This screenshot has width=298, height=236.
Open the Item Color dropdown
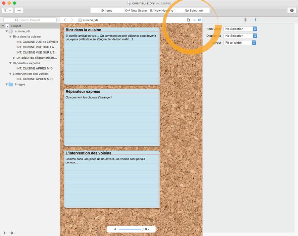click(240, 29)
